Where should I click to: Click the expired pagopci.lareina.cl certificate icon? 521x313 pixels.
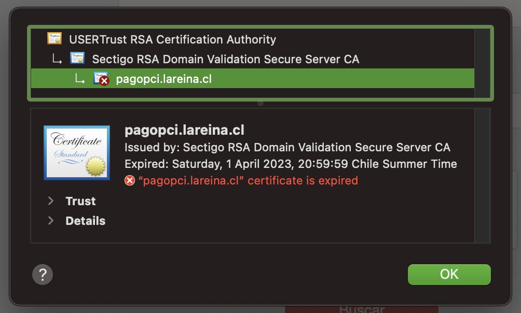(x=101, y=79)
